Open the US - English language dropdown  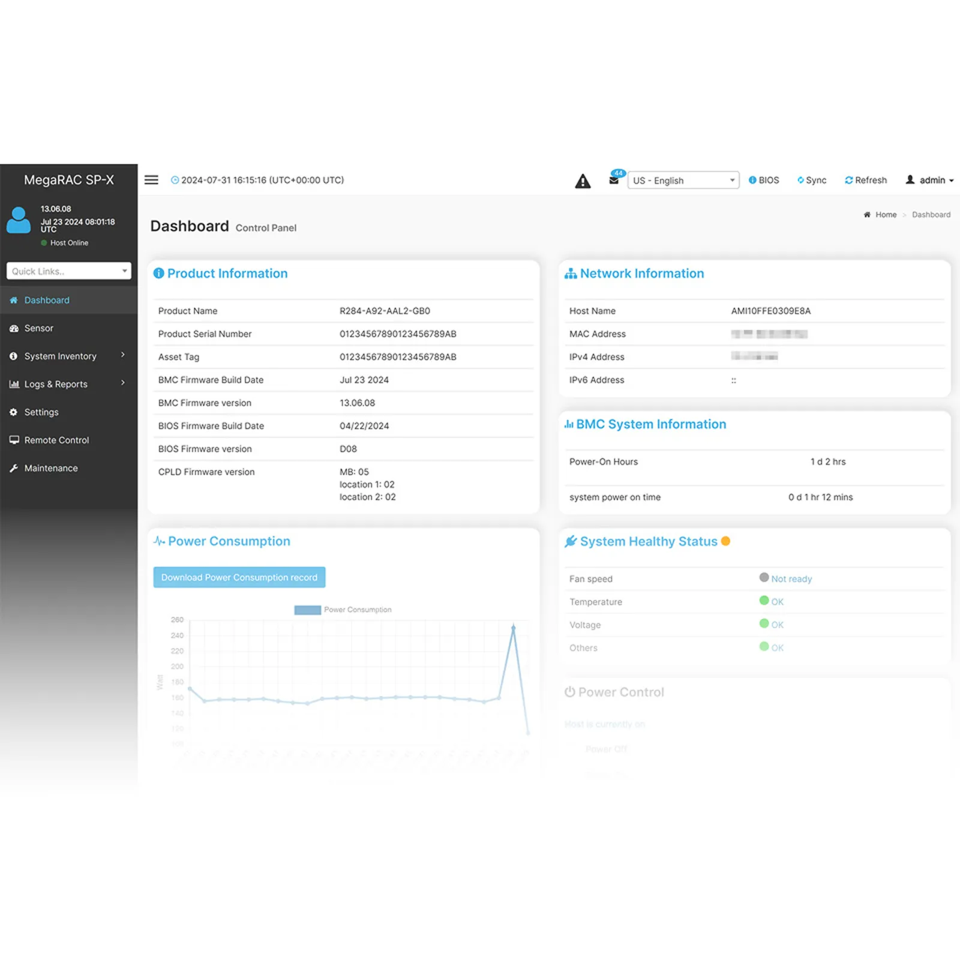click(x=683, y=181)
